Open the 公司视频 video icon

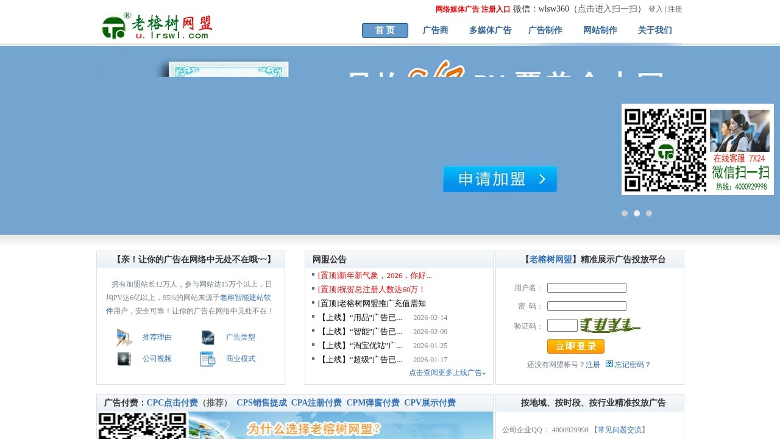[124, 359]
